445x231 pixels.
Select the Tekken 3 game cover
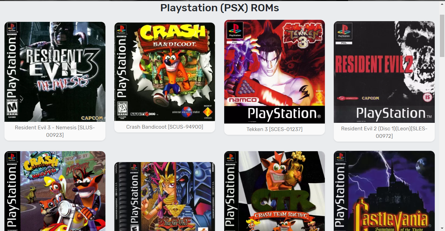click(x=274, y=72)
